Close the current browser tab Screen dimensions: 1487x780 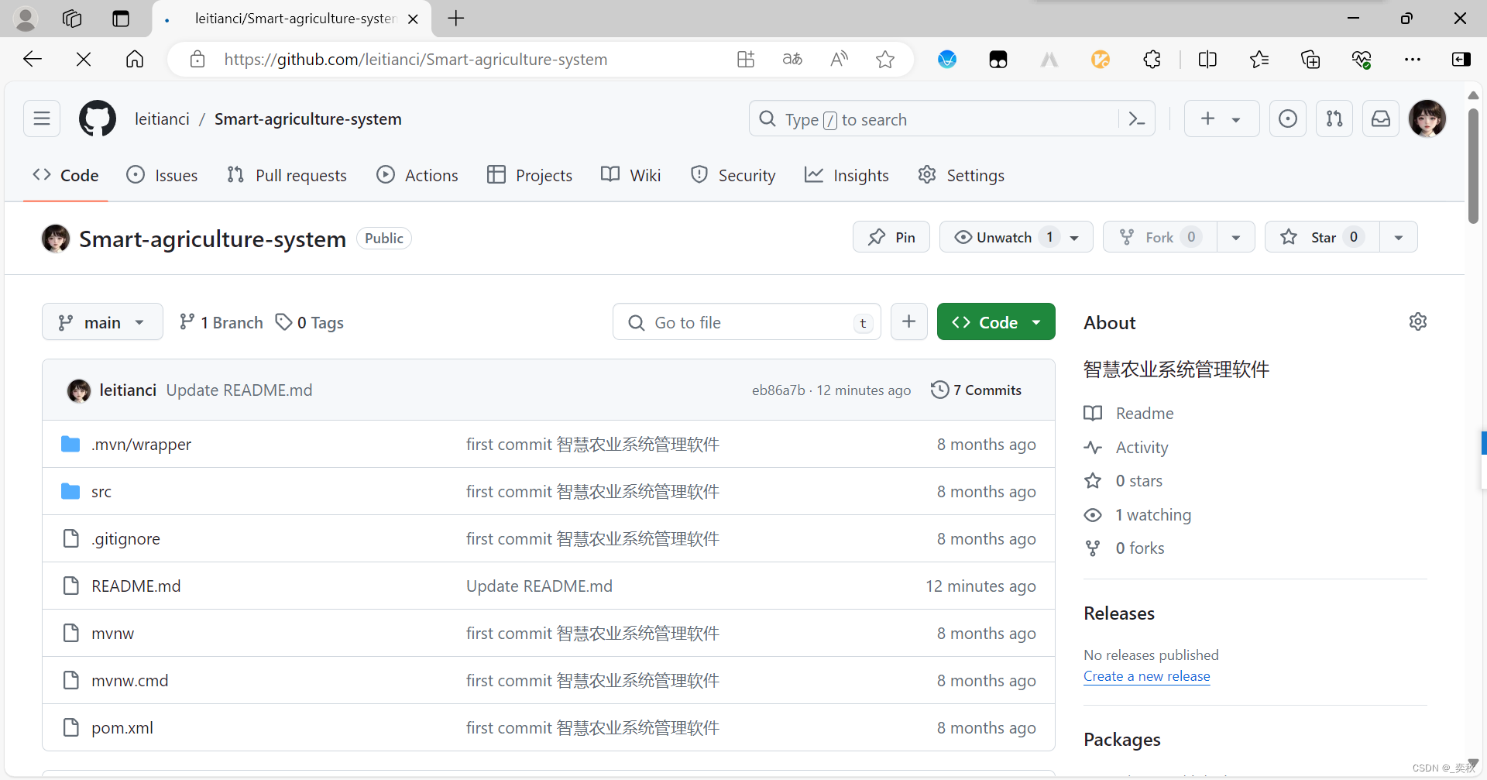(414, 19)
